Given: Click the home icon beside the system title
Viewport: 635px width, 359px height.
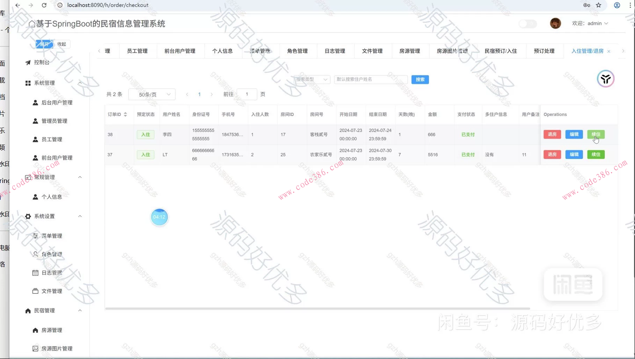Looking at the screenshot, I should (x=32, y=24).
